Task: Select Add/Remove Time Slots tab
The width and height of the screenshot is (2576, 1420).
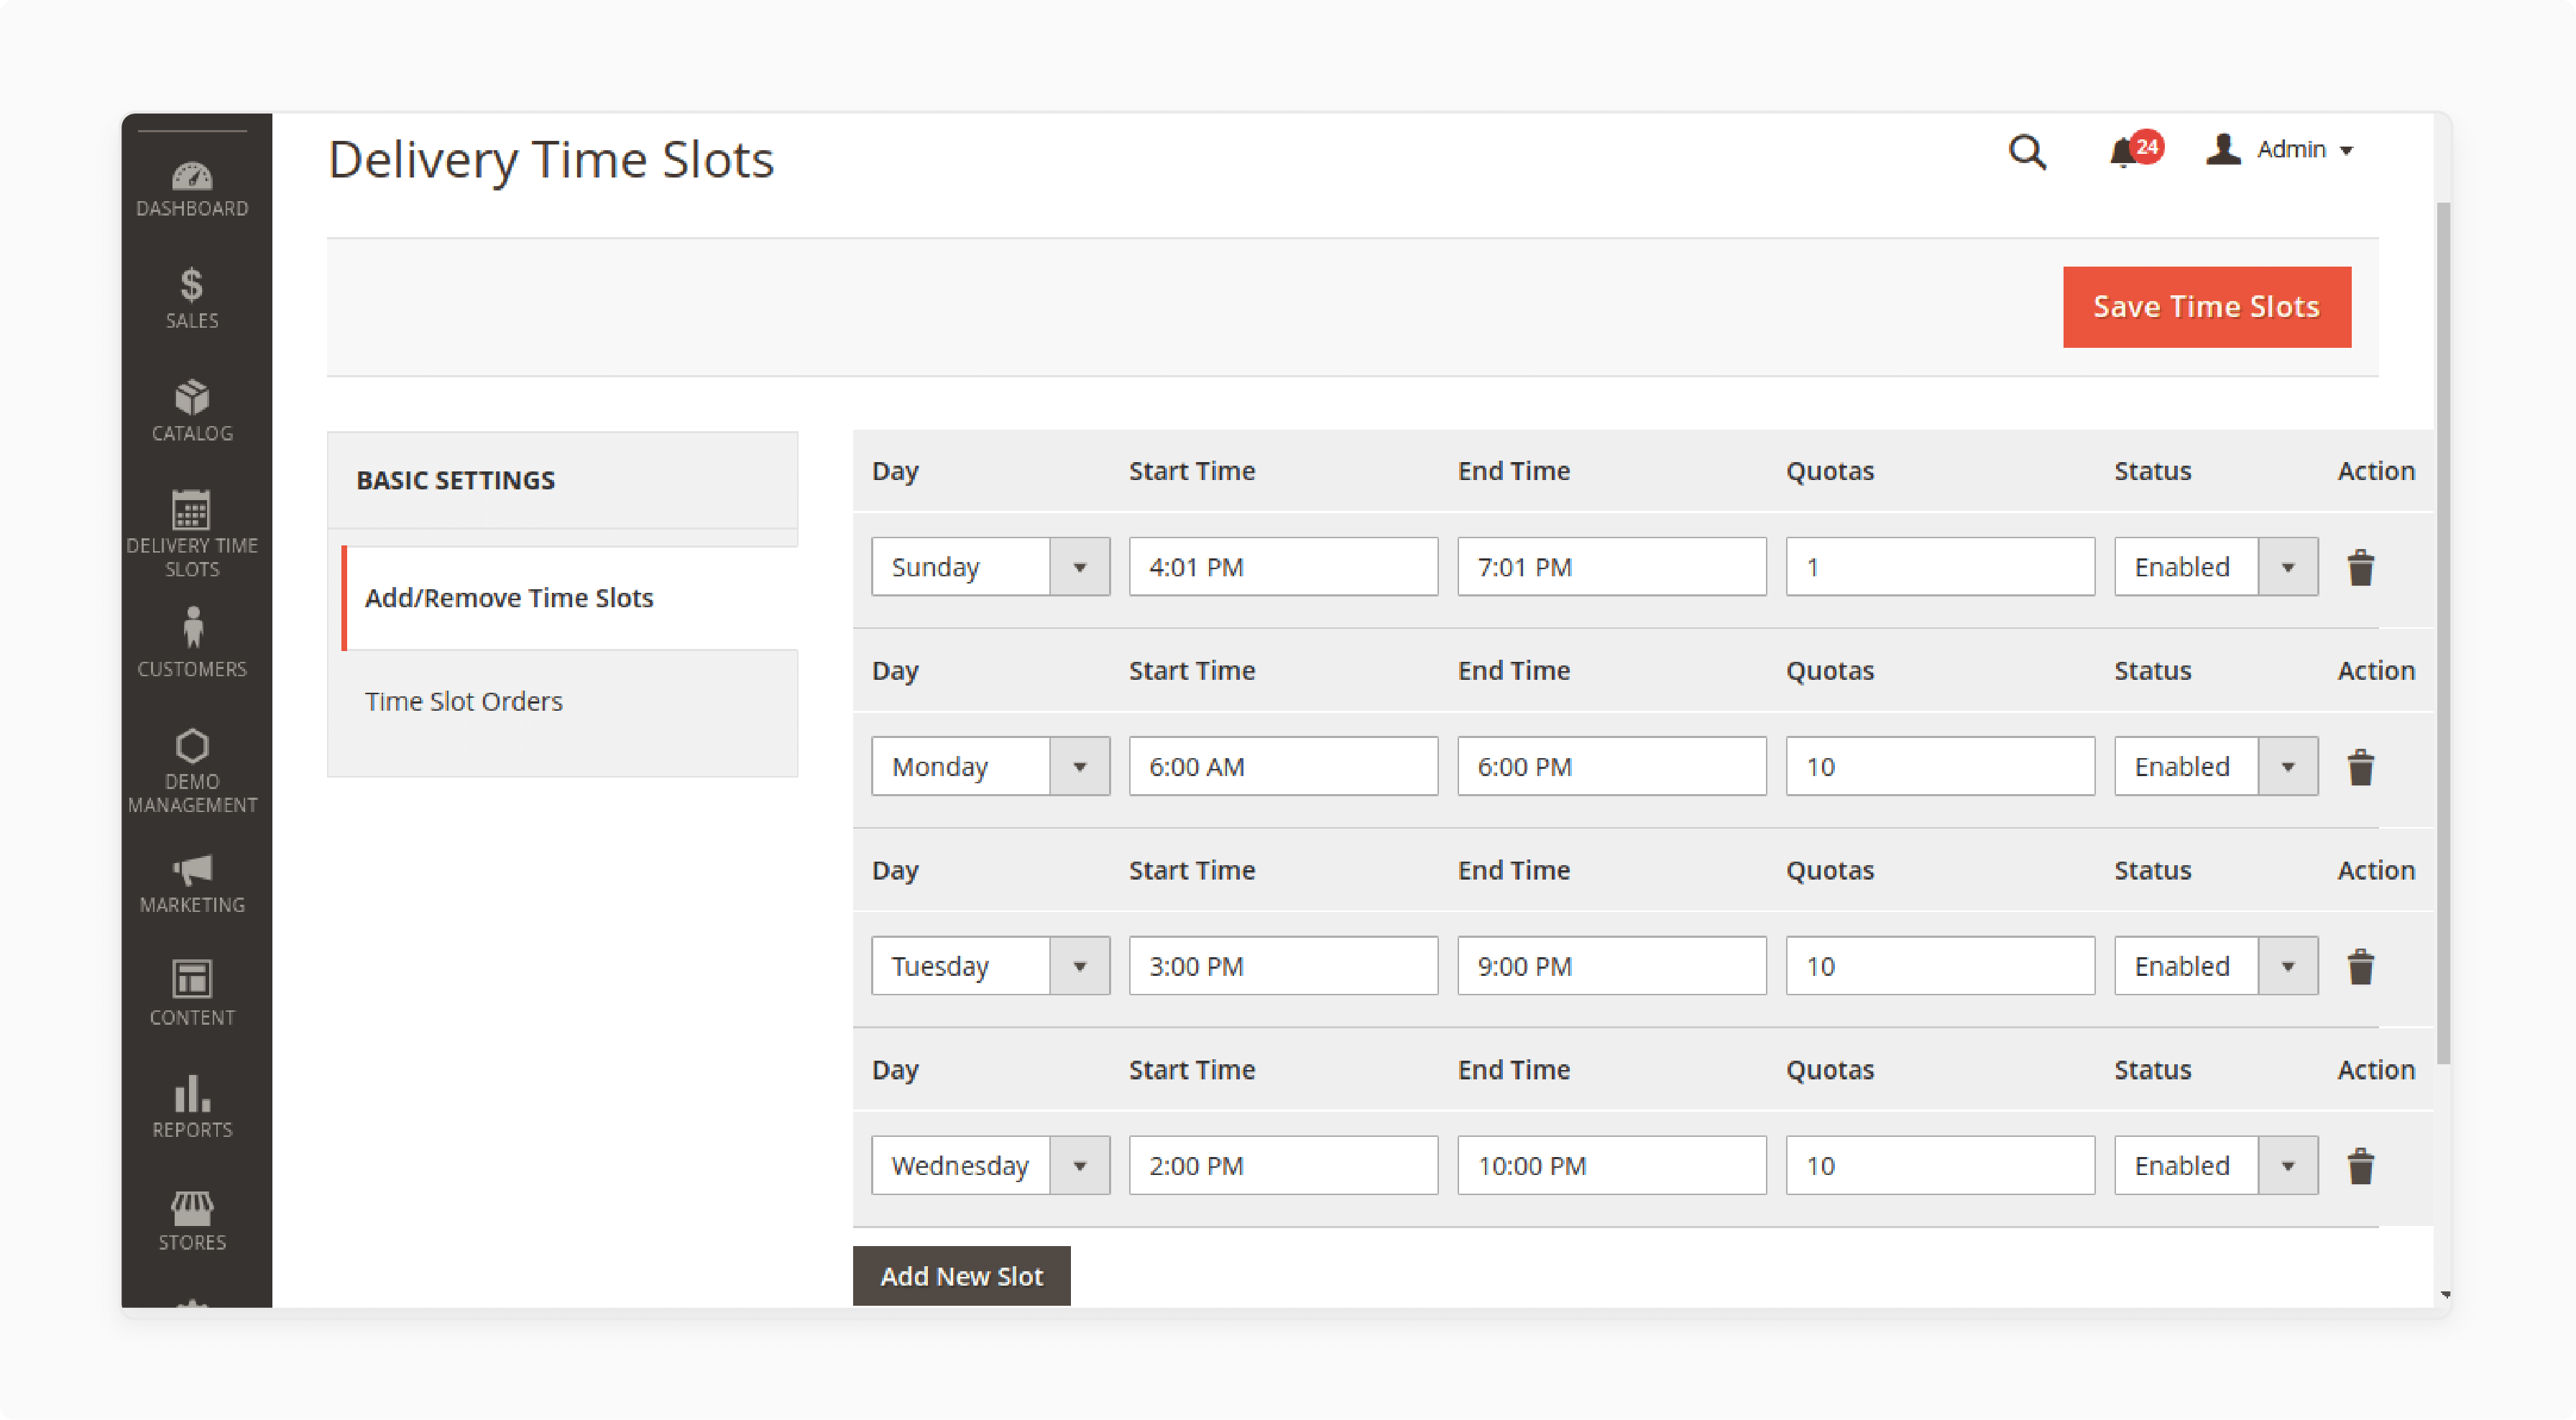Action: tap(570, 598)
